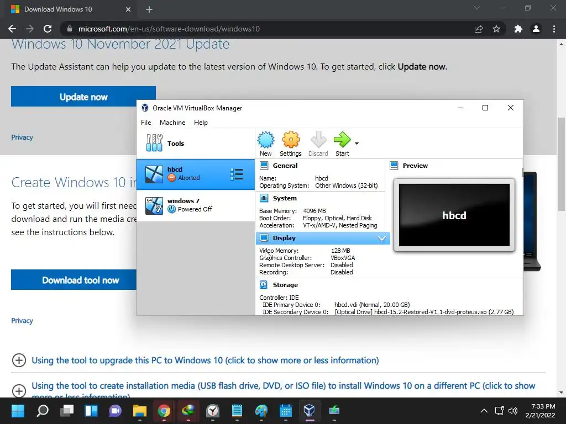
Task: Select the hbcd virtual machine
Action: (x=196, y=174)
